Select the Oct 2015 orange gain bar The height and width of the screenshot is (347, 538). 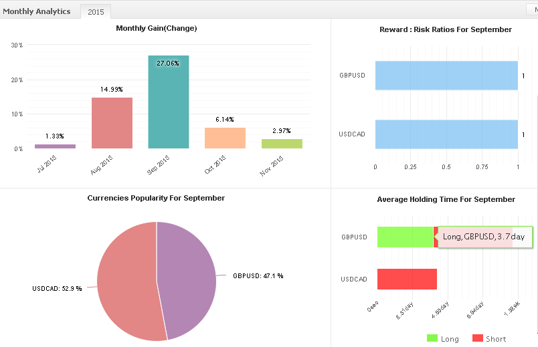click(x=225, y=138)
